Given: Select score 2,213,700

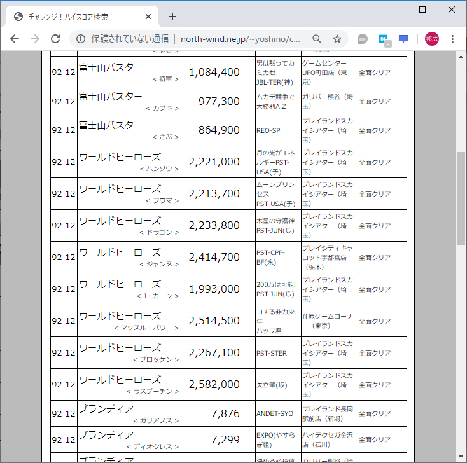Looking at the screenshot, I should click(214, 193).
